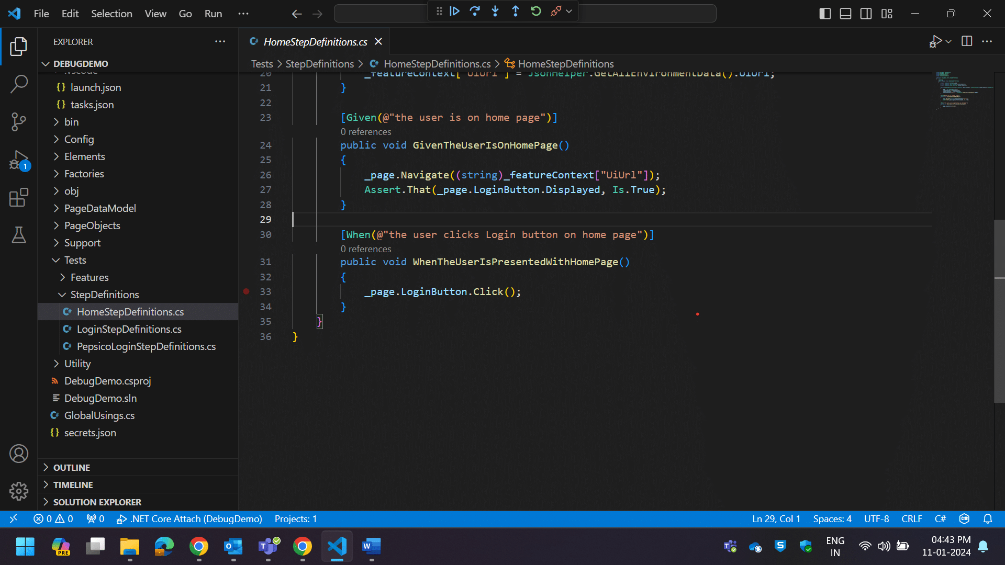Open the View menu

pyautogui.click(x=155, y=14)
